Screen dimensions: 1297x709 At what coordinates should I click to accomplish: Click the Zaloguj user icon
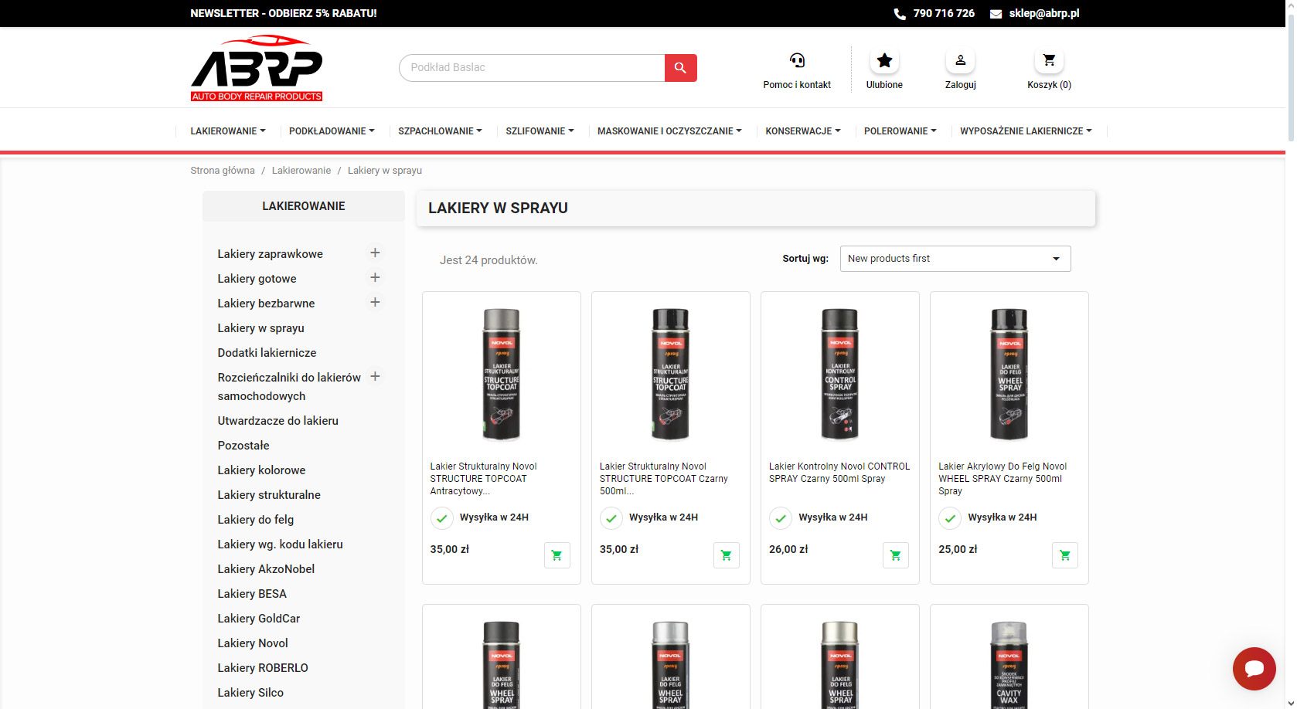click(x=960, y=60)
